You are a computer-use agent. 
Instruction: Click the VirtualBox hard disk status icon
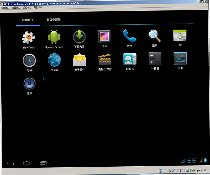(160, 171)
